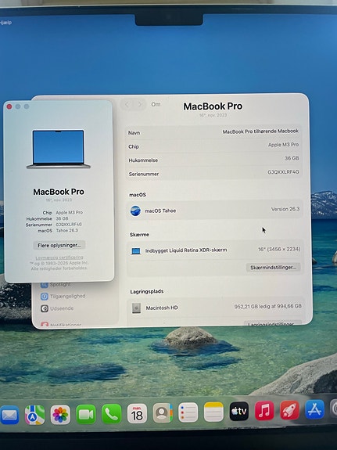Image resolution: width=337 pixels, height=450 pixels.
Task: Follow the Lovmæssig certificering link
Action: click(59, 257)
